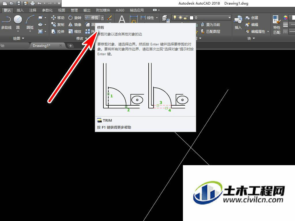
Task: Click the Erase tool icon
Action: 109,18
